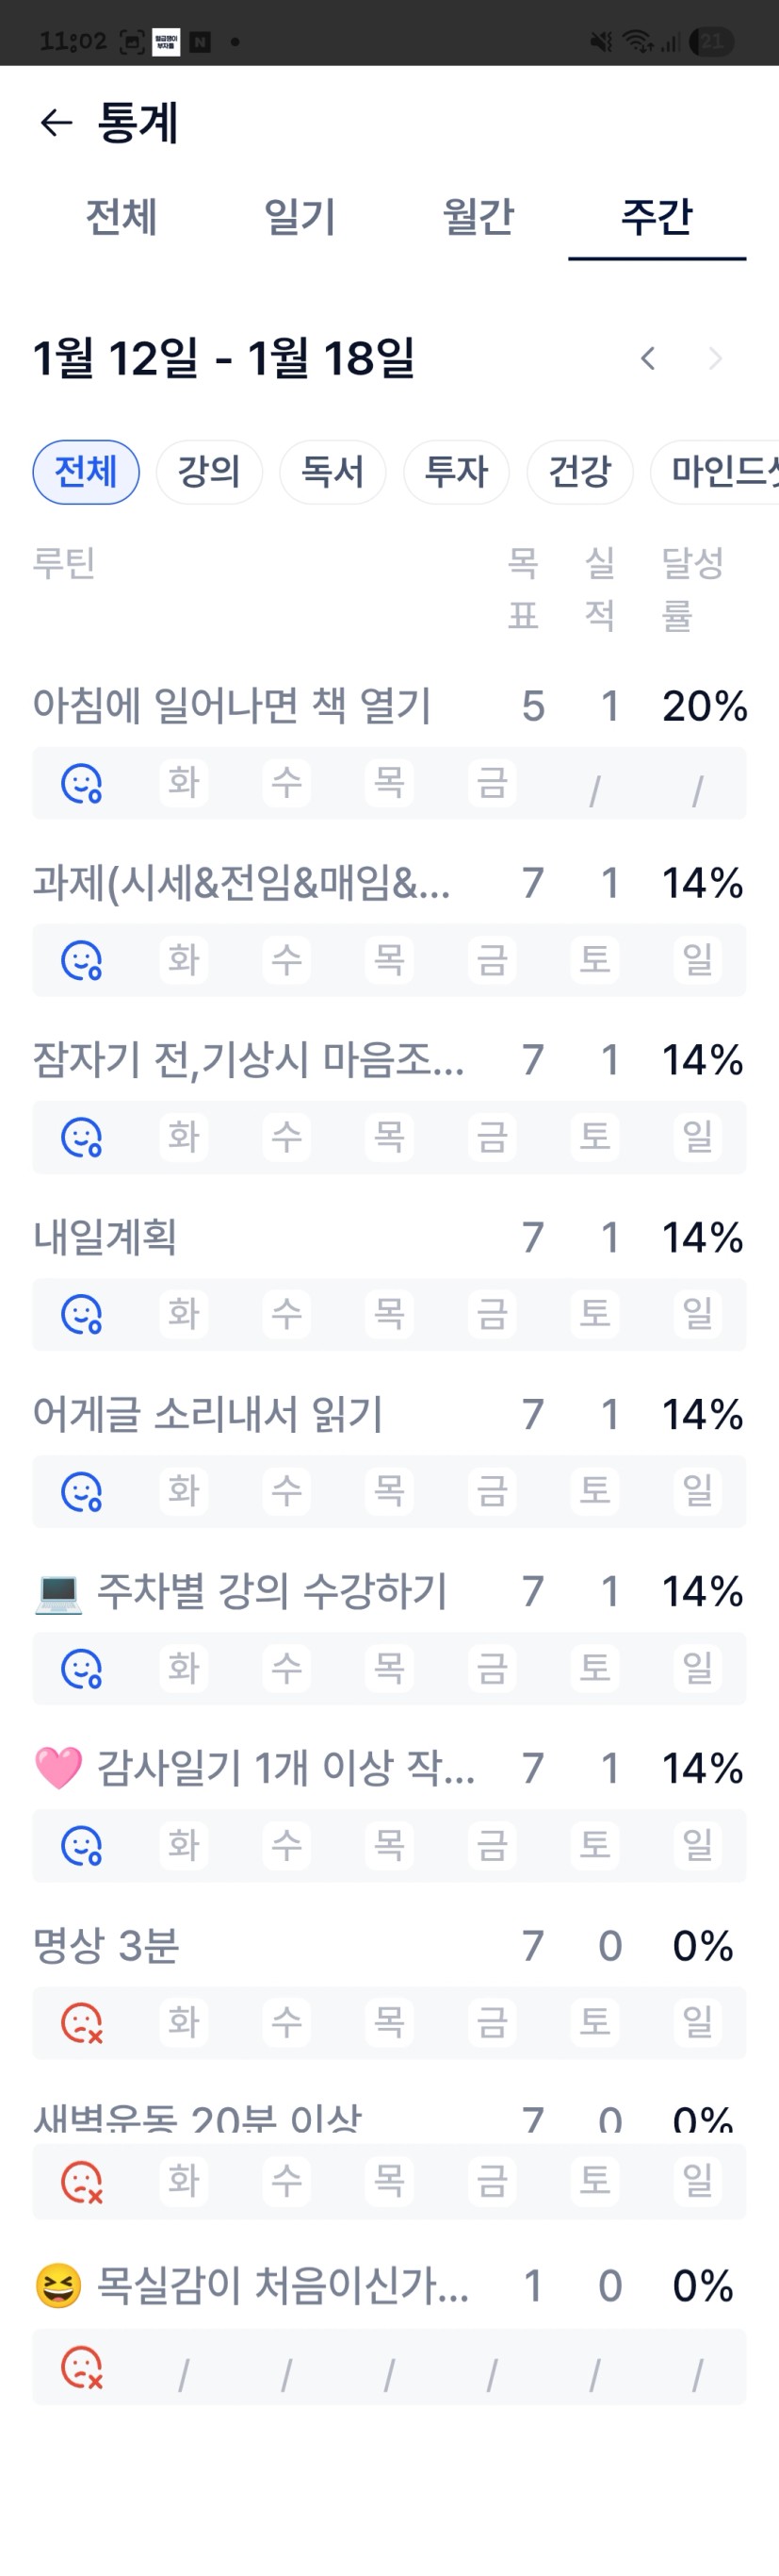Screen dimensions: 779x2576
Task: Tap the pink heart beside 감사일기 routine
Action: tap(57, 1768)
